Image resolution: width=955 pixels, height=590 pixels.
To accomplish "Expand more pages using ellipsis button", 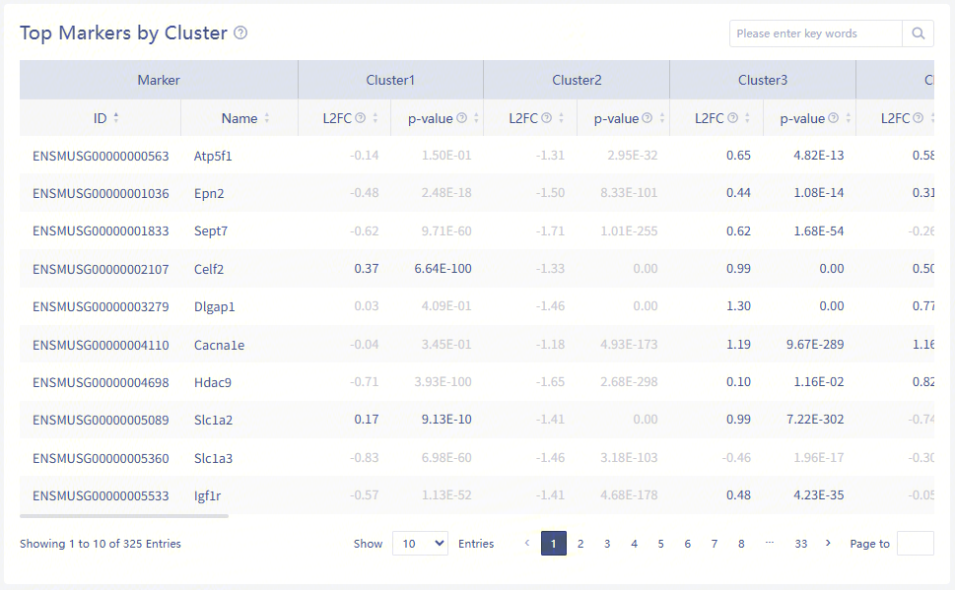I will [769, 544].
